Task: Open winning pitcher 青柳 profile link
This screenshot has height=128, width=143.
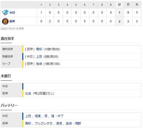Action: [x=39, y=49]
